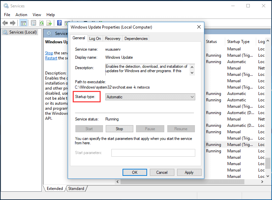Open the View menu

pos(37,15)
